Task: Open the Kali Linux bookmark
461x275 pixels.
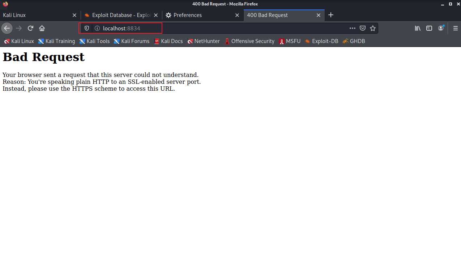Action: (19, 41)
